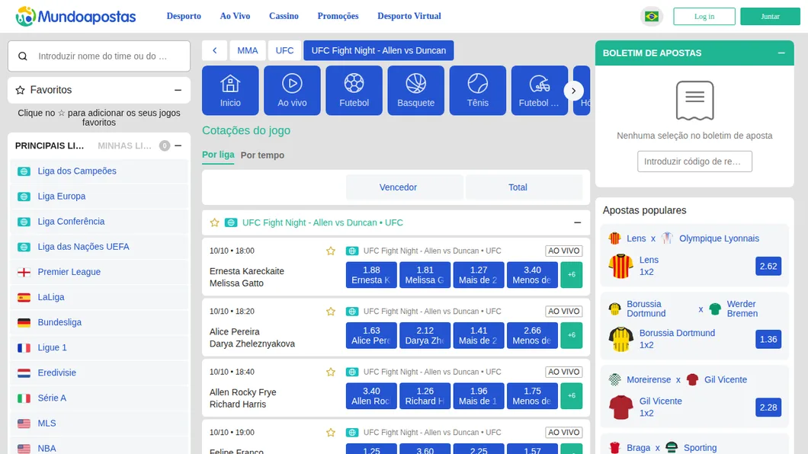The height and width of the screenshot is (454, 808).
Task: Open the Desporto menu
Action: click(x=184, y=16)
